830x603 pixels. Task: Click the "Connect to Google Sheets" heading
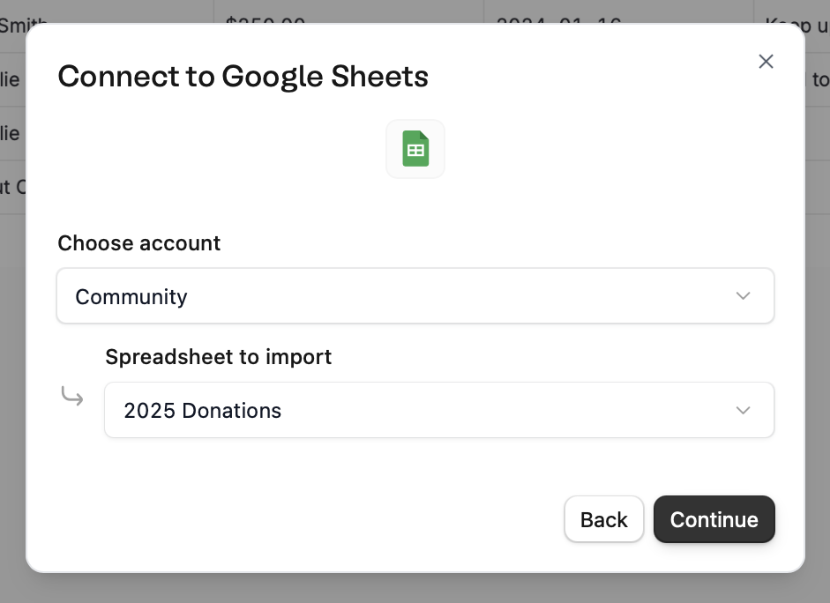coord(243,77)
